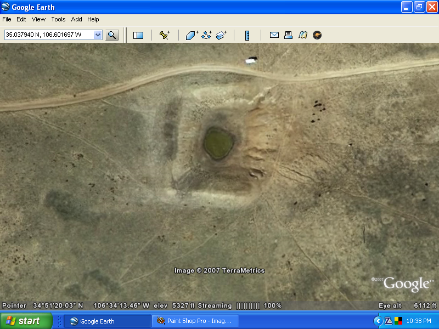
Task: Open the File menu
Action: click(7, 19)
